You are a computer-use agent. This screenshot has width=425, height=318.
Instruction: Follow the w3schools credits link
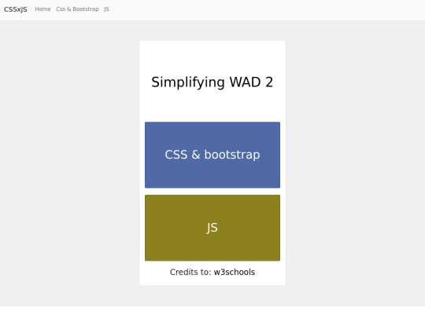pyautogui.click(x=235, y=272)
